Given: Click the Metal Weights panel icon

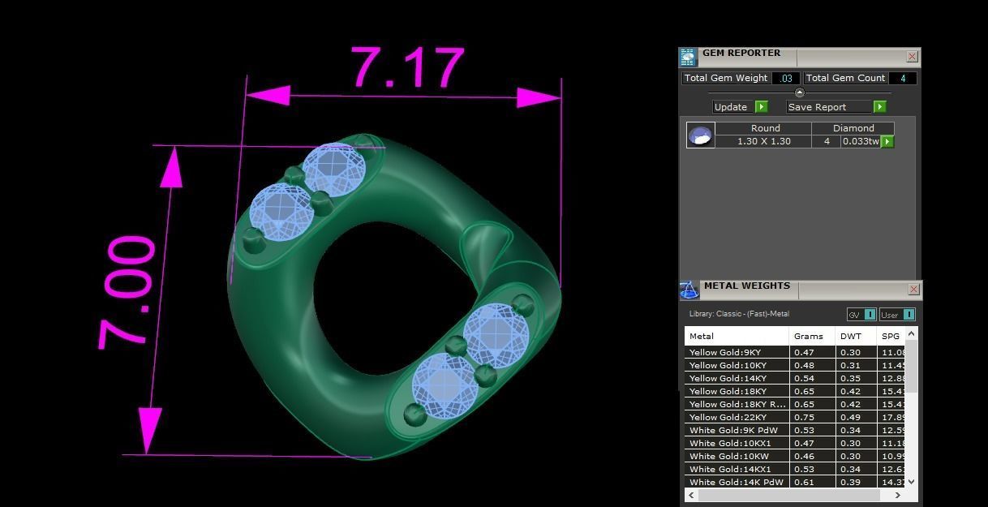Looking at the screenshot, I should point(689,290).
